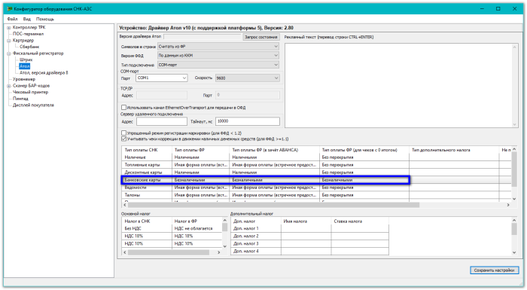Select the Топливные карты payment row
527x290 pixels.
coord(316,165)
